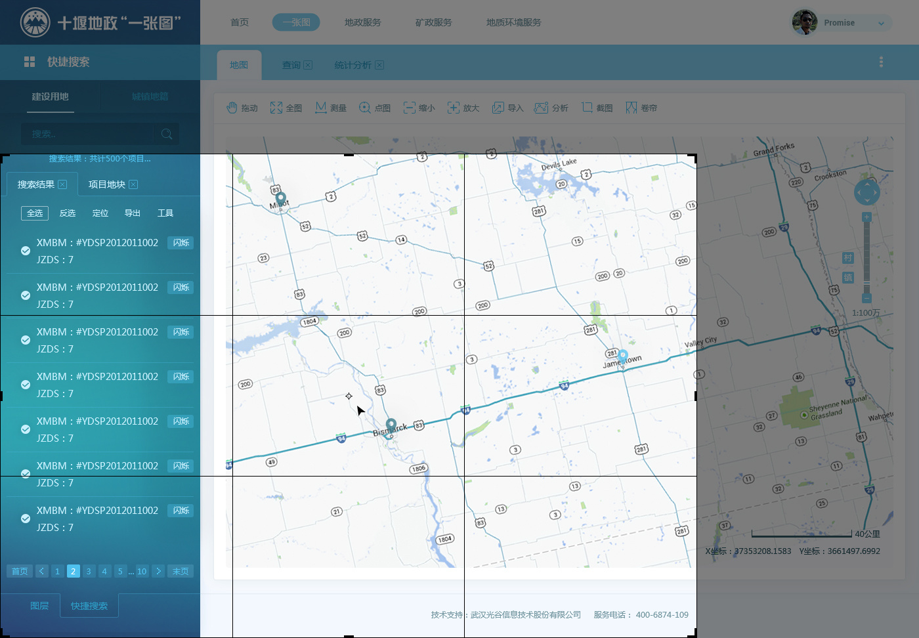The height and width of the screenshot is (638, 919).
Task: Open the 矿政服务 menu
Action: coord(434,22)
